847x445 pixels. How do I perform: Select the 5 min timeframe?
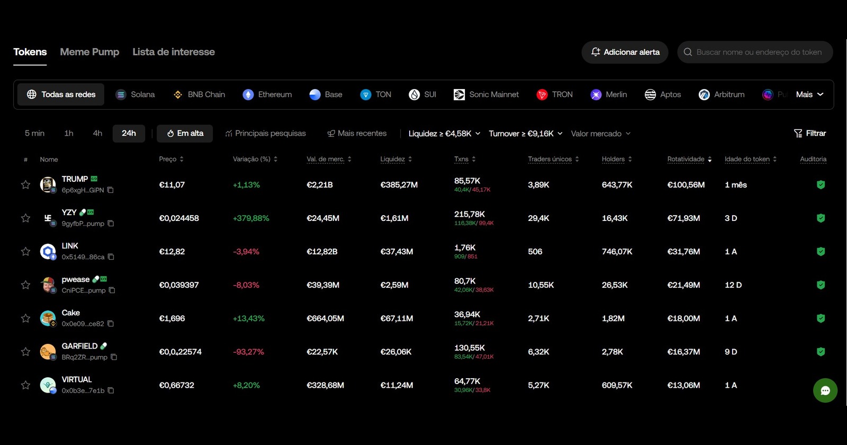(x=34, y=133)
